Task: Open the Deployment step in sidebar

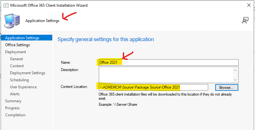Action: [x=16, y=52]
